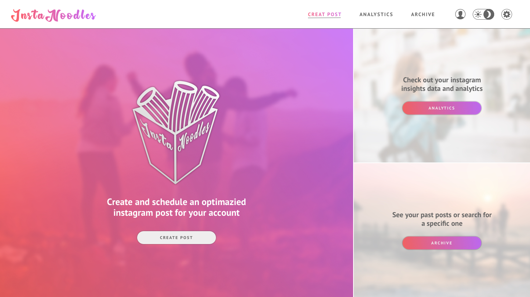The height and width of the screenshot is (297, 530).
Task: Click the 'Check out your instagram insights' text
Action: click(x=442, y=84)
